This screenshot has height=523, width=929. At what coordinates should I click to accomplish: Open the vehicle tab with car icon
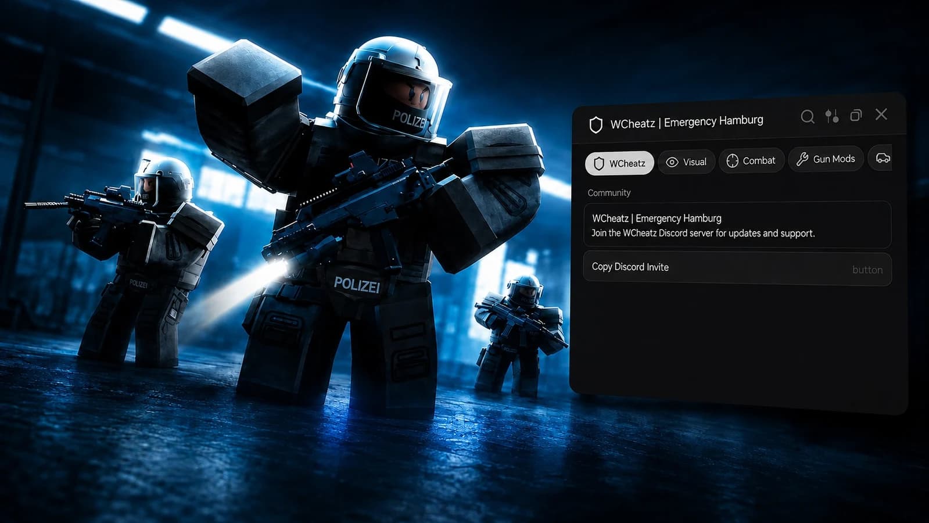click(x=881, y=158)
